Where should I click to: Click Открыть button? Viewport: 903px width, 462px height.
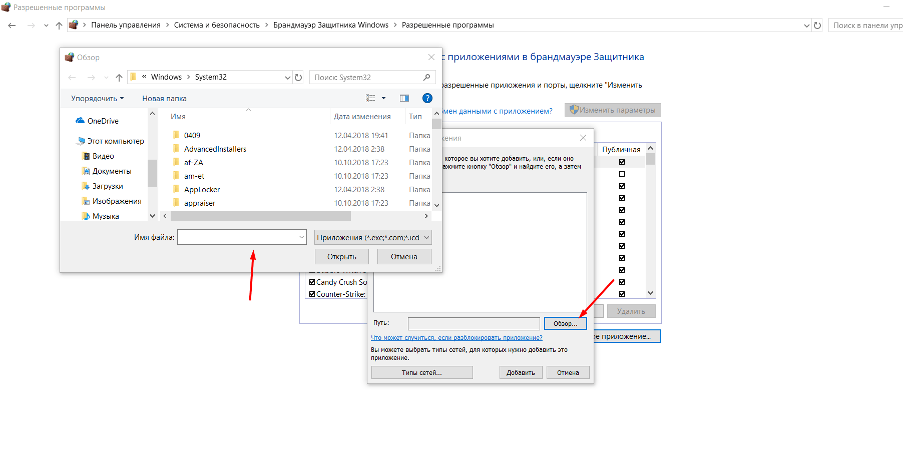click(x=342, y=257)
